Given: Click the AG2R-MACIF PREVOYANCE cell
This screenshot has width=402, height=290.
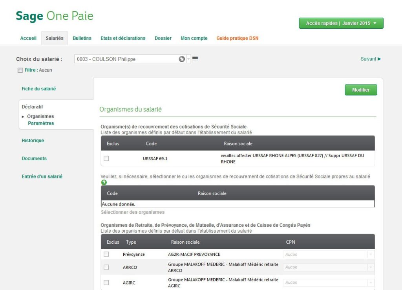Looking at the screenshot, I should click(194, 254).
